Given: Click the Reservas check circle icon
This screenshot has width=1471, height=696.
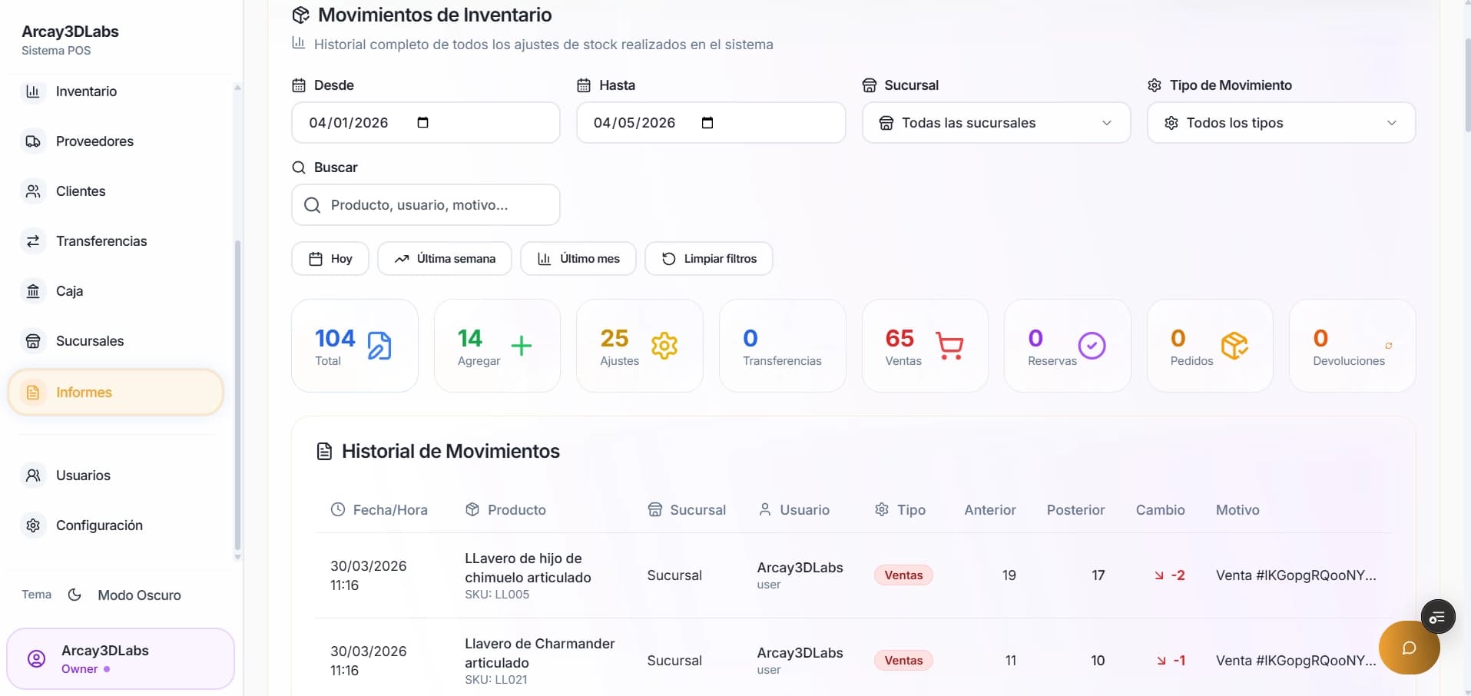Looking at the screenshot, I should pyautogui.click(x=1092, y=346).
